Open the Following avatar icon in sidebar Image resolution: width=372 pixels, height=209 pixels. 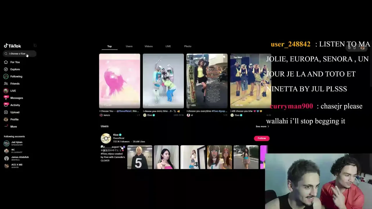[6, 76]
